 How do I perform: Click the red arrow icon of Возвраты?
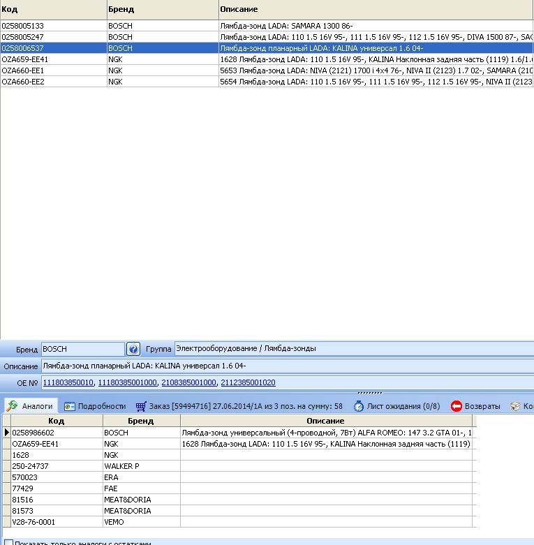456,406
